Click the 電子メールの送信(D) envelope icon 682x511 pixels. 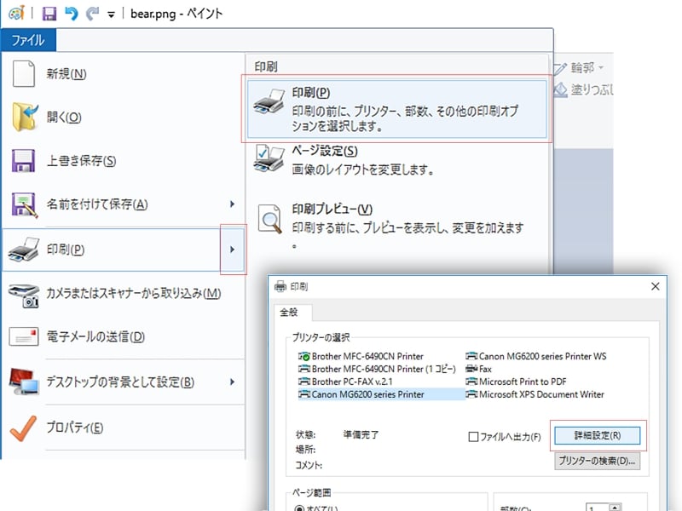(24, 336)
